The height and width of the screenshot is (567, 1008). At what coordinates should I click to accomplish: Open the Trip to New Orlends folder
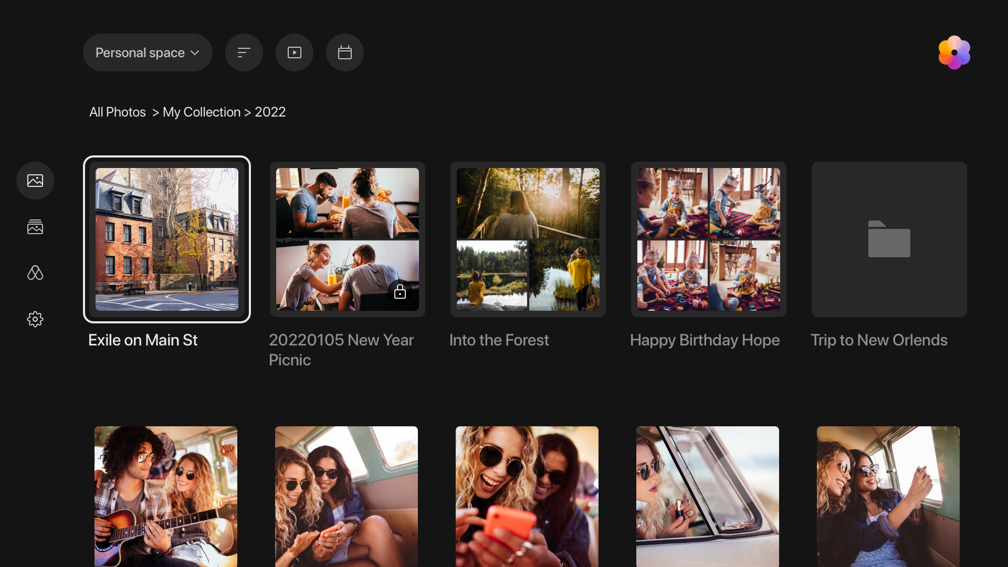coord(889,239)
